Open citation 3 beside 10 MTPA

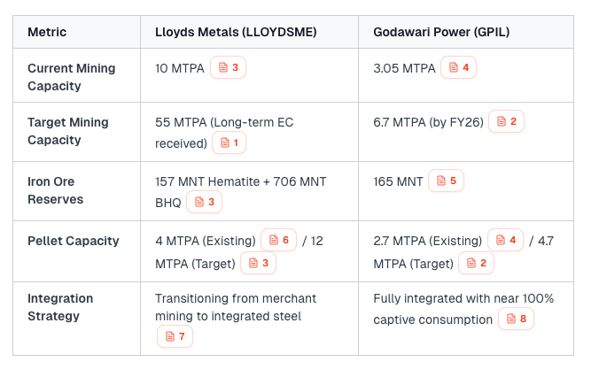(228, 68)
